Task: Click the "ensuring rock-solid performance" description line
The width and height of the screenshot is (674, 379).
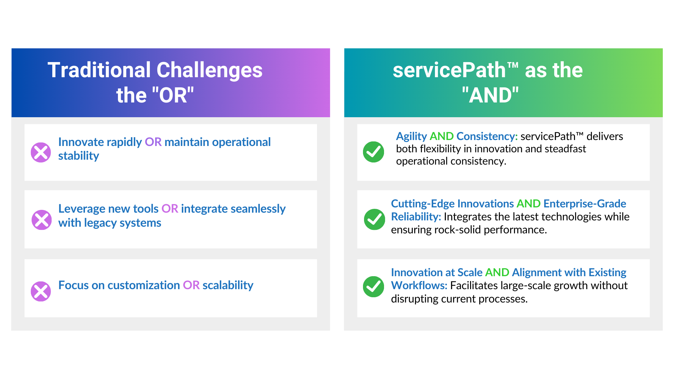Action: [469, 230]
